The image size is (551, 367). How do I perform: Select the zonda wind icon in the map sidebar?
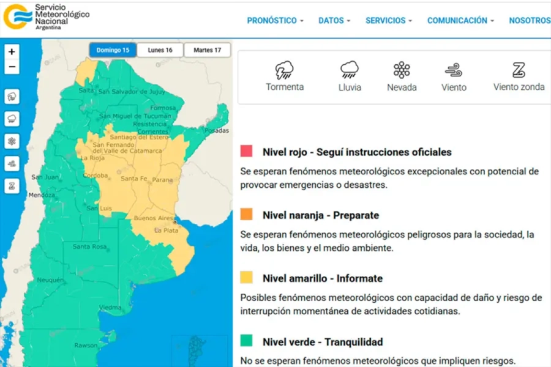[12, 185]
